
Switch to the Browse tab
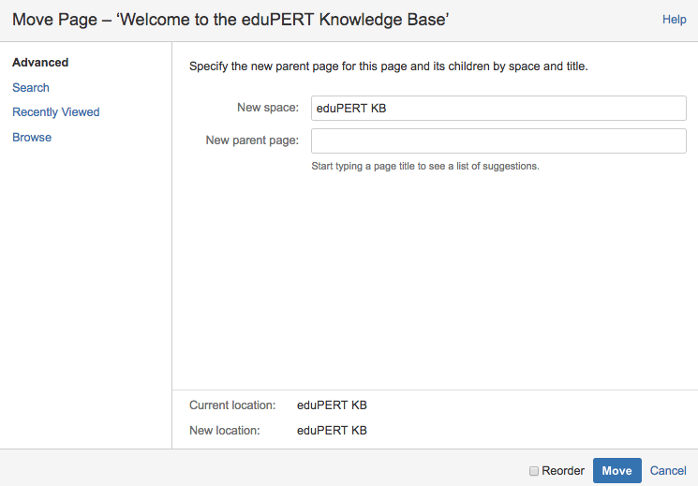click(x=32, y=137)
